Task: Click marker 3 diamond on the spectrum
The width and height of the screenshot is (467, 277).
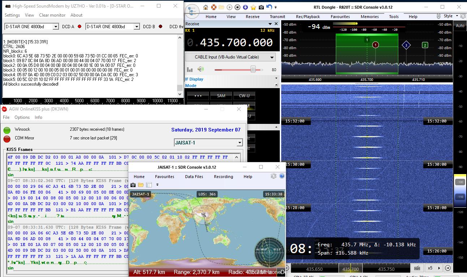Action: pos(406,45)
